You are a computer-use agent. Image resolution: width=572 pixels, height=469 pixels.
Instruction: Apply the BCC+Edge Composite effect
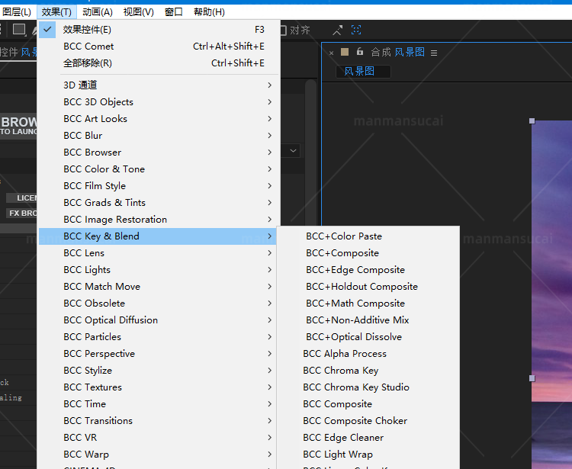pos(368,269)
